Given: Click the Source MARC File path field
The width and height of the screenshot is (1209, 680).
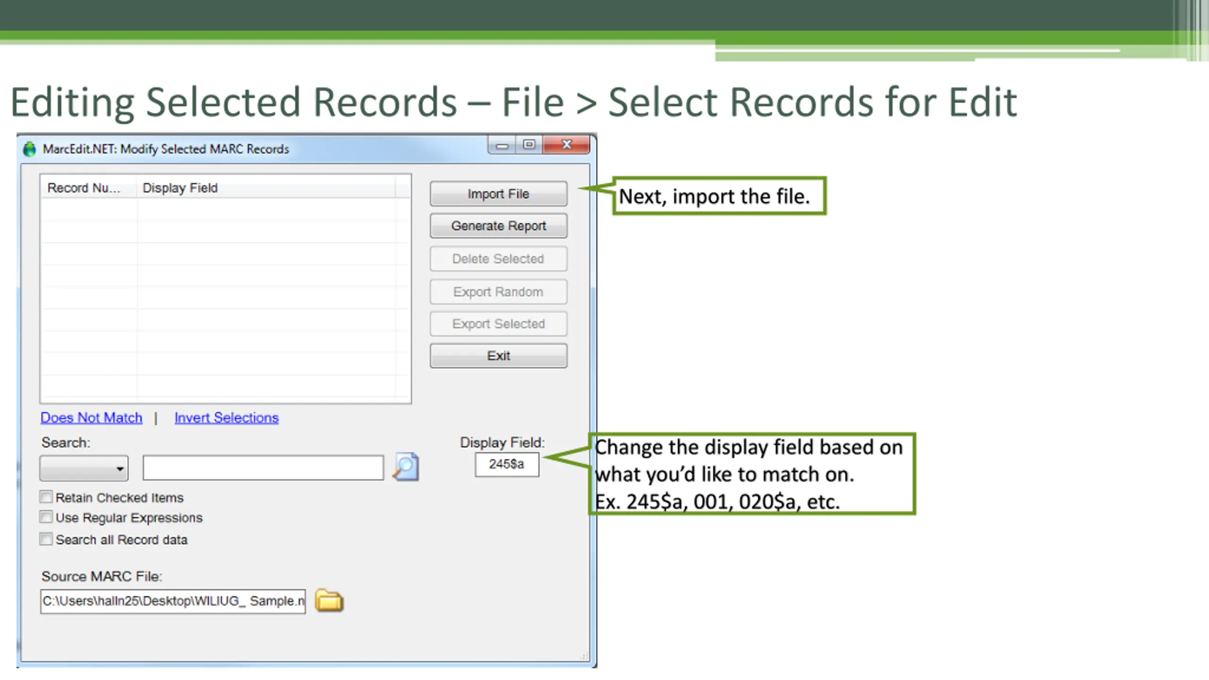Looking at the screenshot, I should pos(173,601).
